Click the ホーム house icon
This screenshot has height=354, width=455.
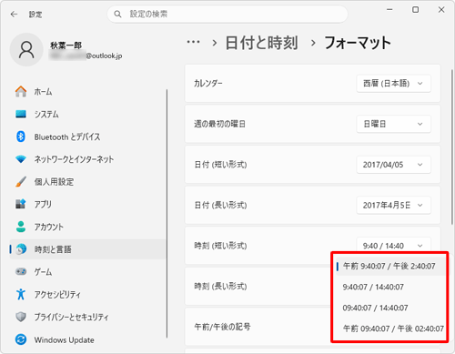pyautogui.click(x=21, y=91)
